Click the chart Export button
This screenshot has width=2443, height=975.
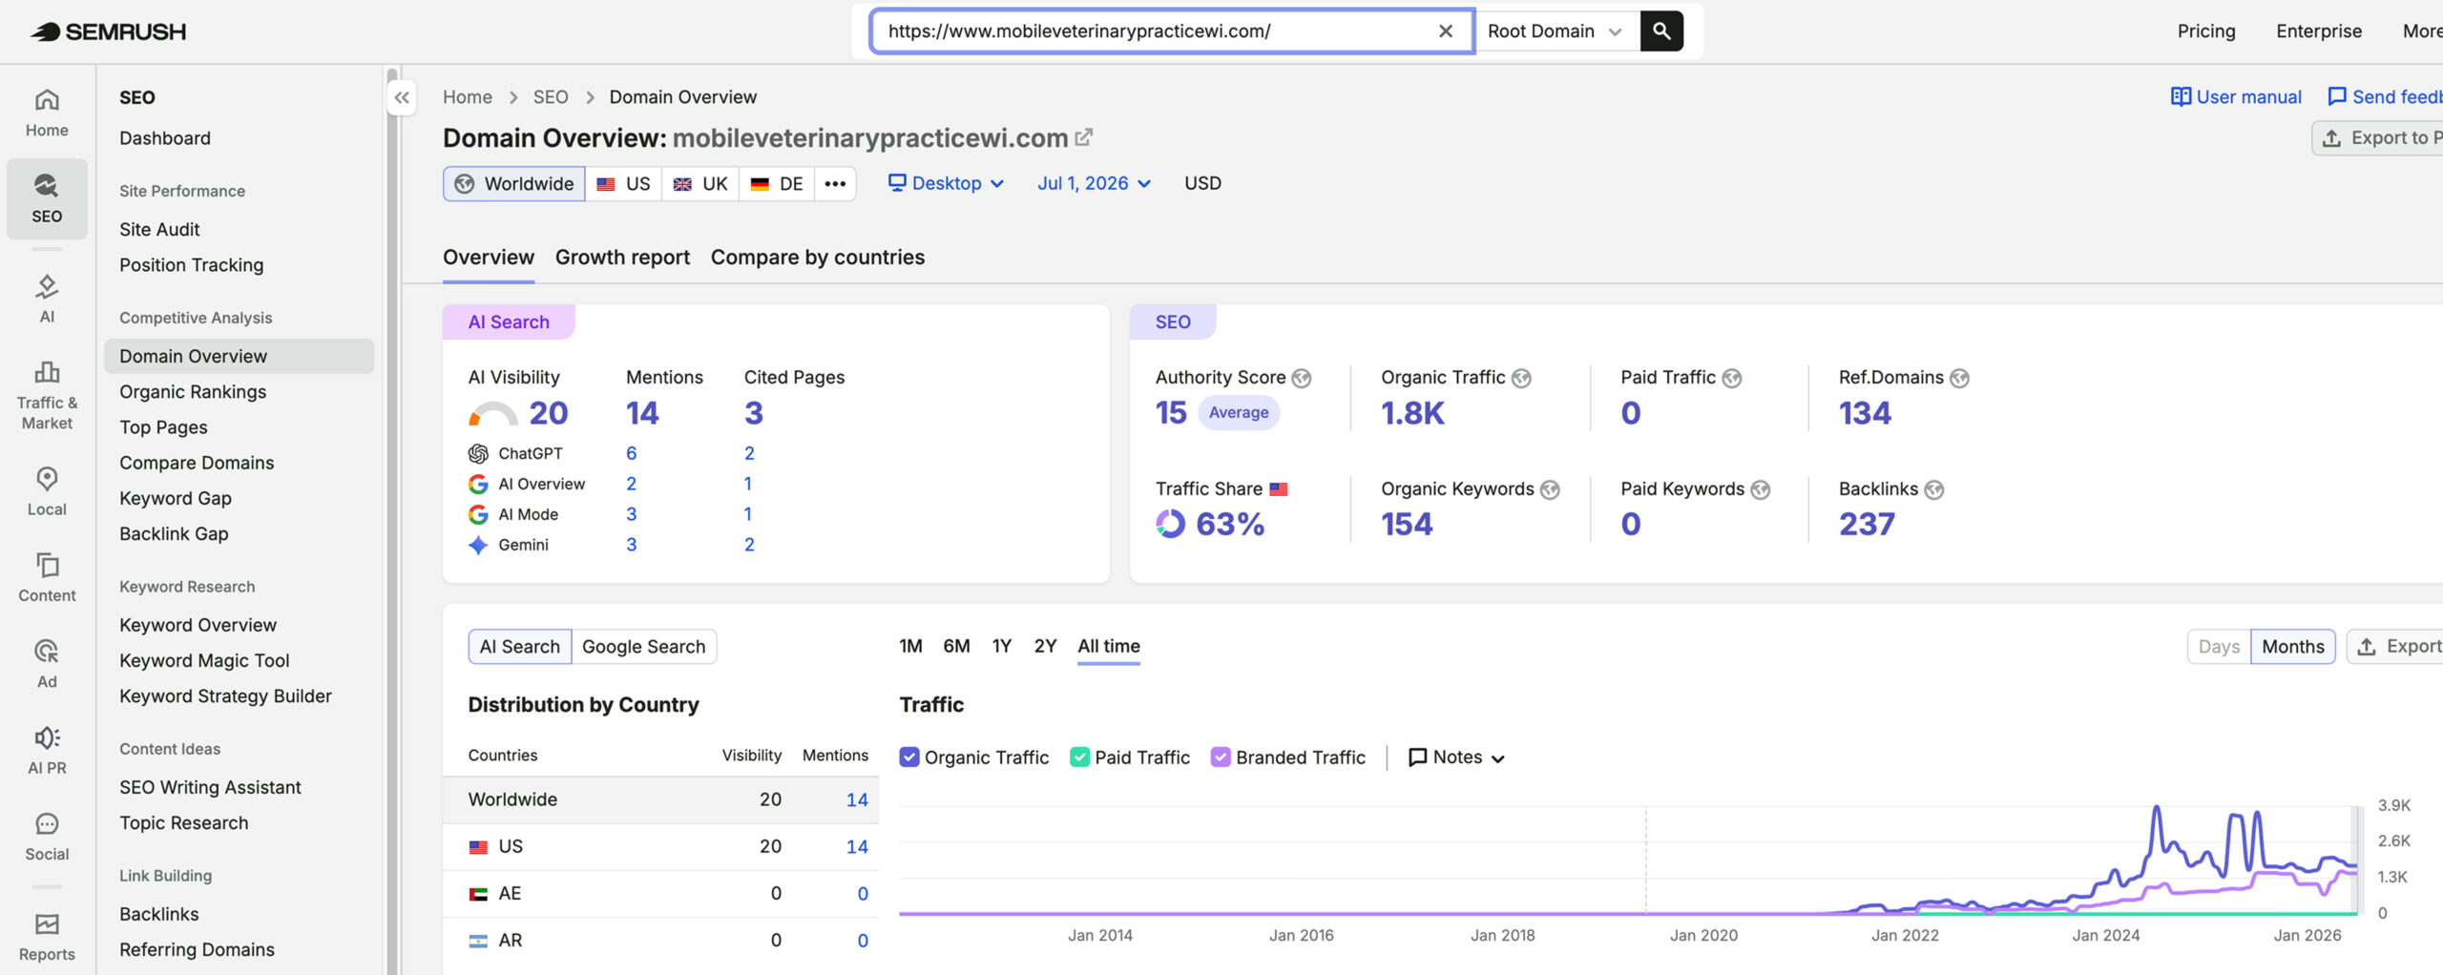(x=2397, y=647)
